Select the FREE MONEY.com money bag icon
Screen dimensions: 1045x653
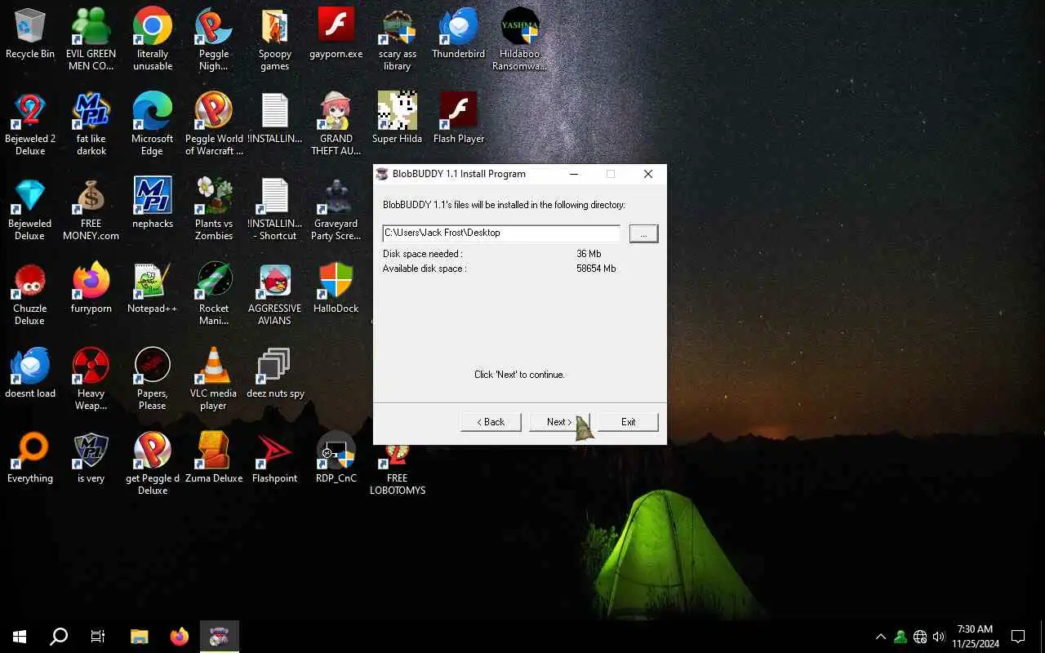(91, 209)
